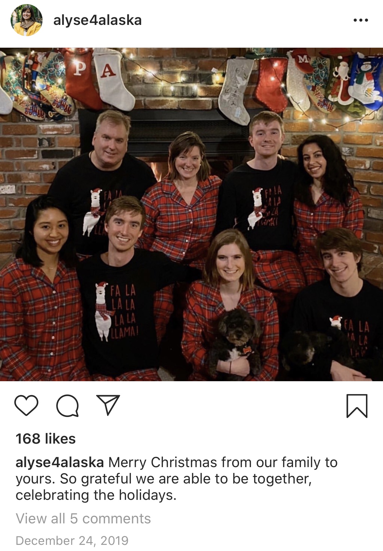
Task: Open the three-dot more options menu
Action: coord(361,20)
